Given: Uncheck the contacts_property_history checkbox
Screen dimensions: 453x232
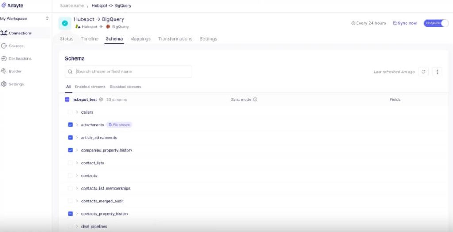Looking at the screenshot, I should 70,214.
